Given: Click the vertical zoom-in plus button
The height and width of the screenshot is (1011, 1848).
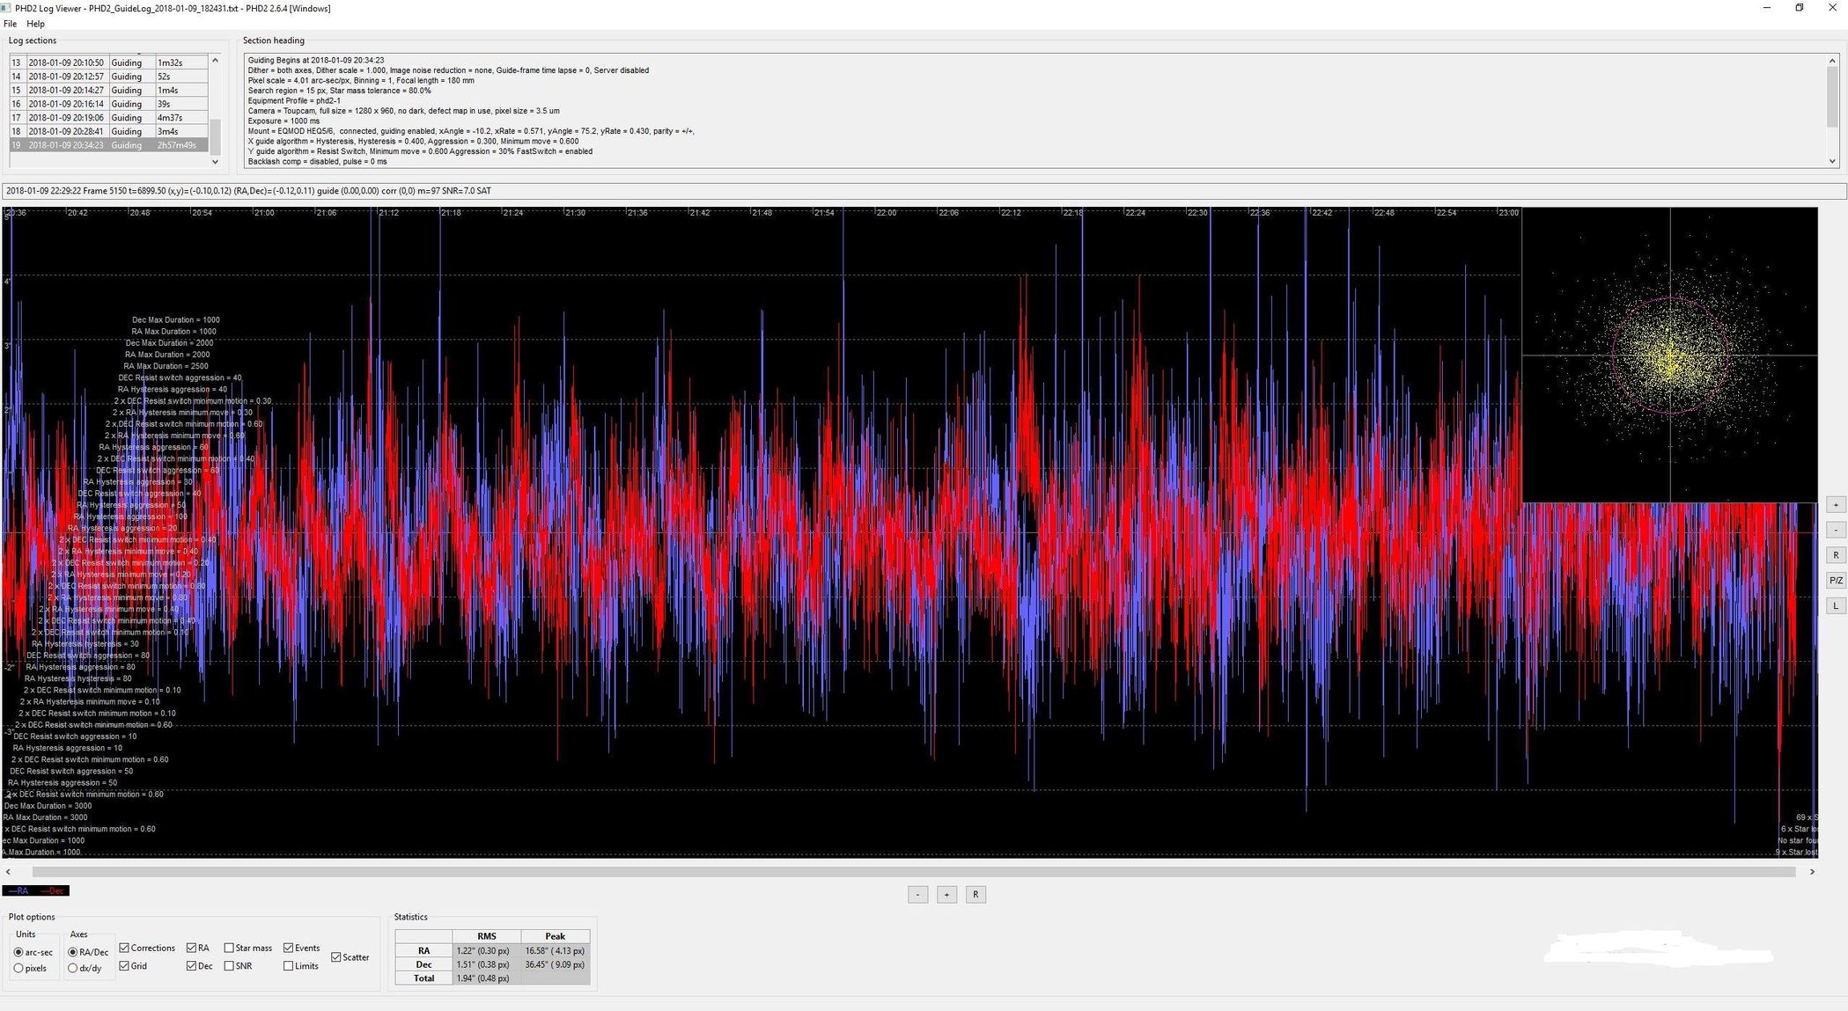Looking at the screenshot, I should point(1835,505).
